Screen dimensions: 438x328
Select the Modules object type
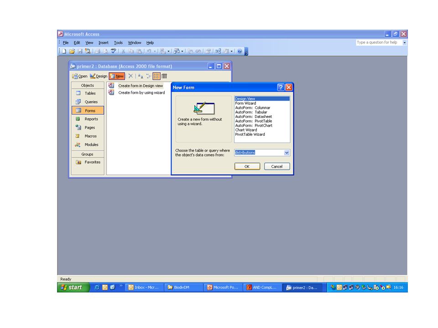[88, 144]
